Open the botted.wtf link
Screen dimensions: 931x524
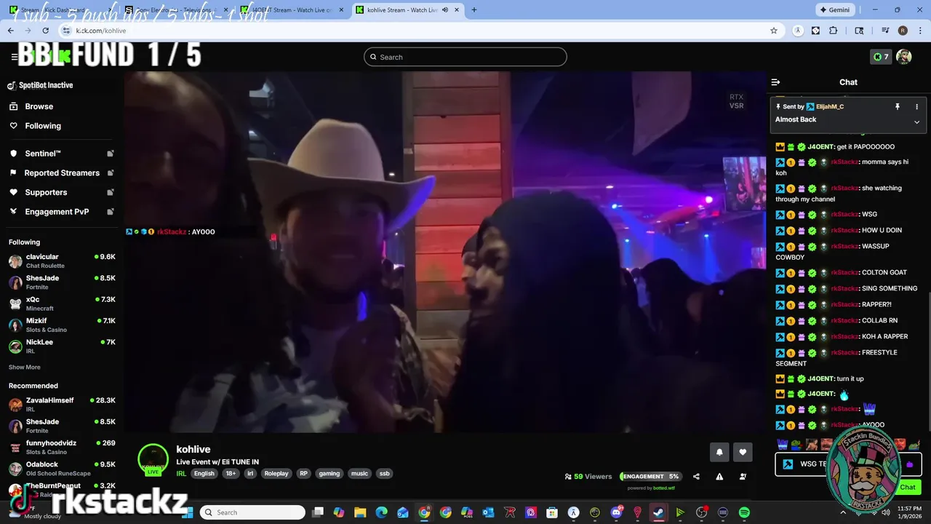[x=664, y=488]
